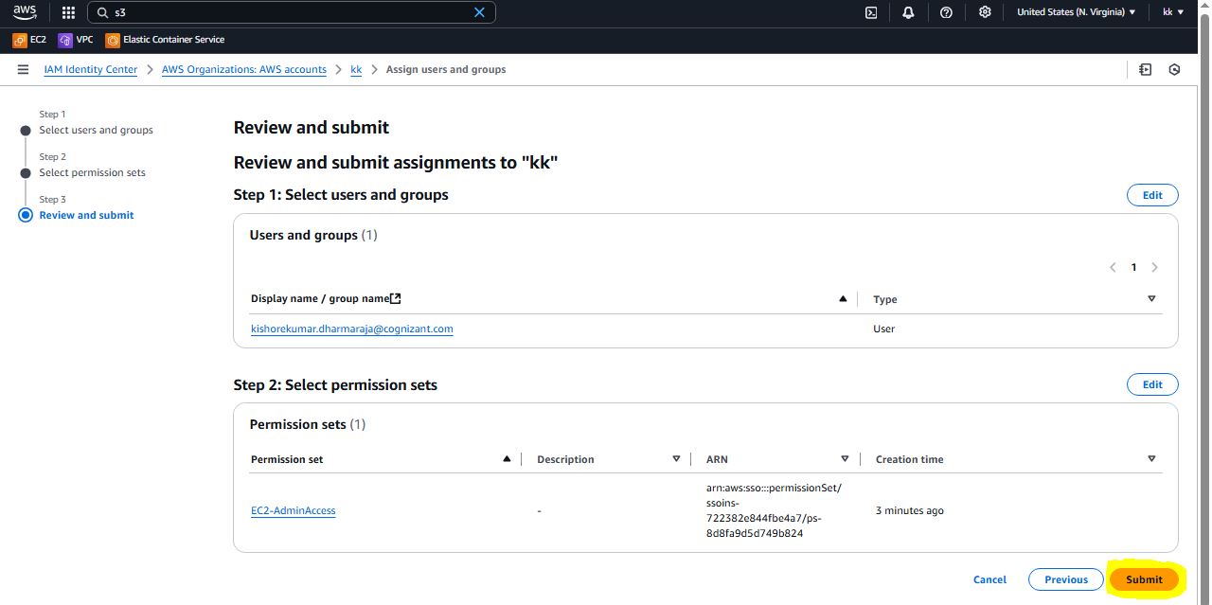Expand the kk account dropdown

click(1173, 12)
